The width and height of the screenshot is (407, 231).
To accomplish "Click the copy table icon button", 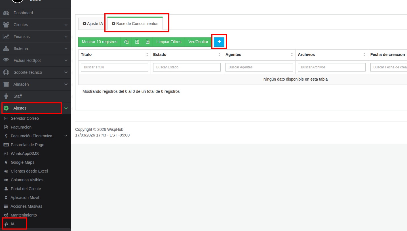I will 126,42.
